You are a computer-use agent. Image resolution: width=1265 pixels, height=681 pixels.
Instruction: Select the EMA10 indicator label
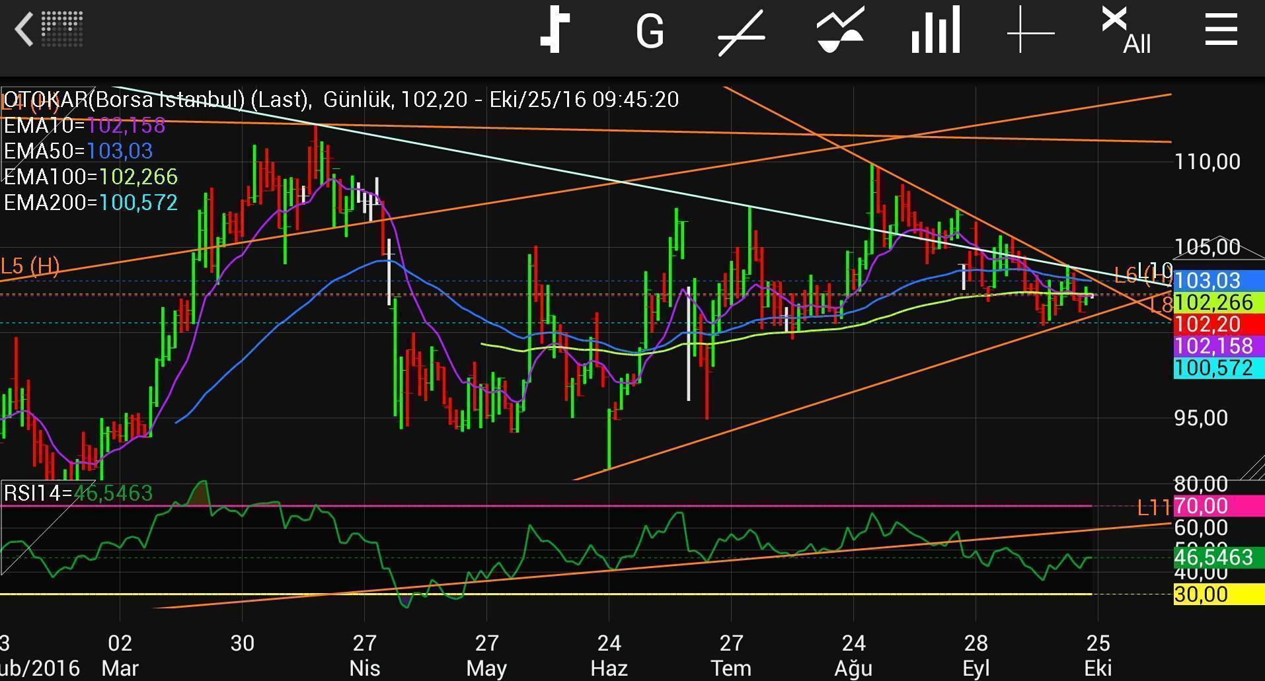click(84, 125)
